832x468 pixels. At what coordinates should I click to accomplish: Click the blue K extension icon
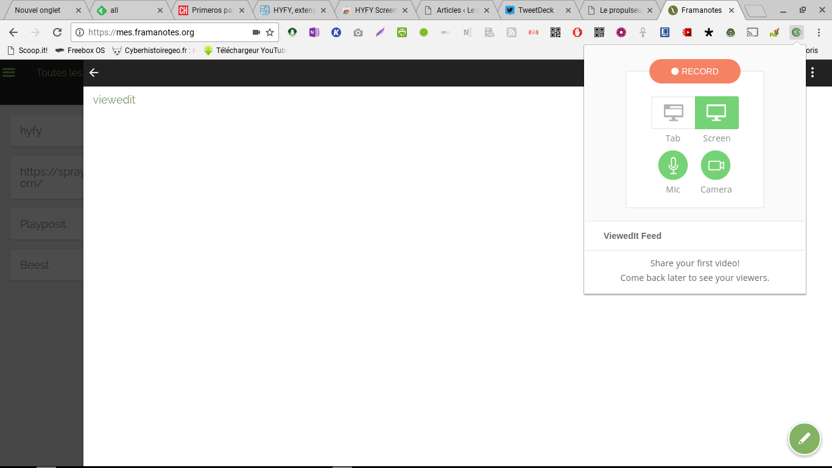336,32
